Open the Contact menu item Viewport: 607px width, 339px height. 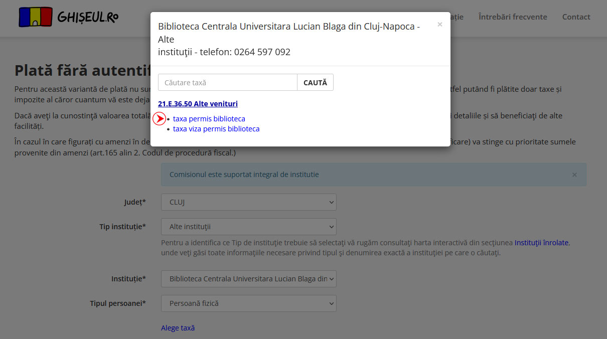tap(576, 17)
